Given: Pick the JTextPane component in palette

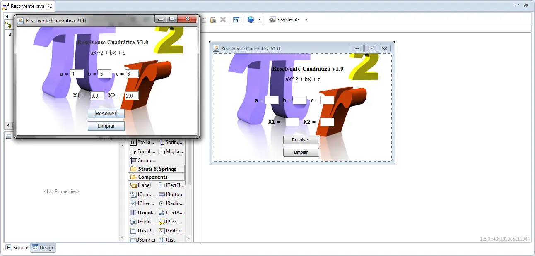Looking at the screenshot, I should [142, 231].
